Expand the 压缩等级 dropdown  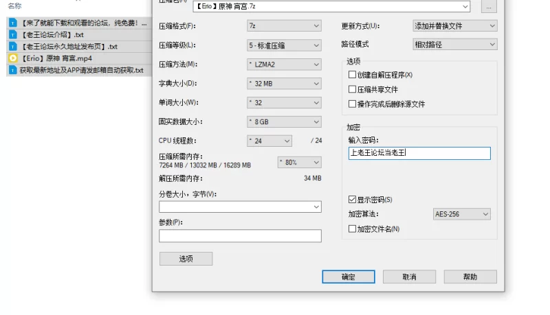pos(284,45)
